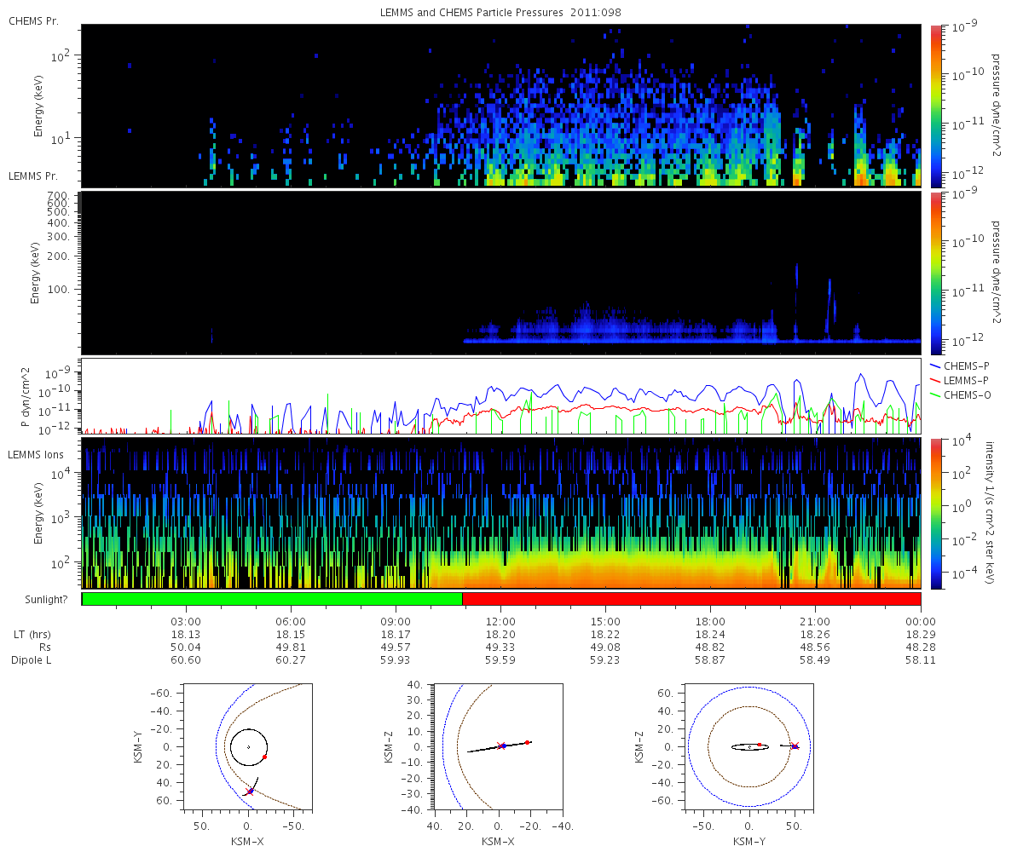Image resolution: width=1023 pixels, height=852 pixels.
Task: Click the KSM-Z axis label of the middle orbit plot
Action: (x=390, y=747)
